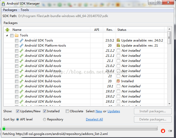176x138 pixels.
Task: Click the red stop hand icon
Action: click(163, 131)
